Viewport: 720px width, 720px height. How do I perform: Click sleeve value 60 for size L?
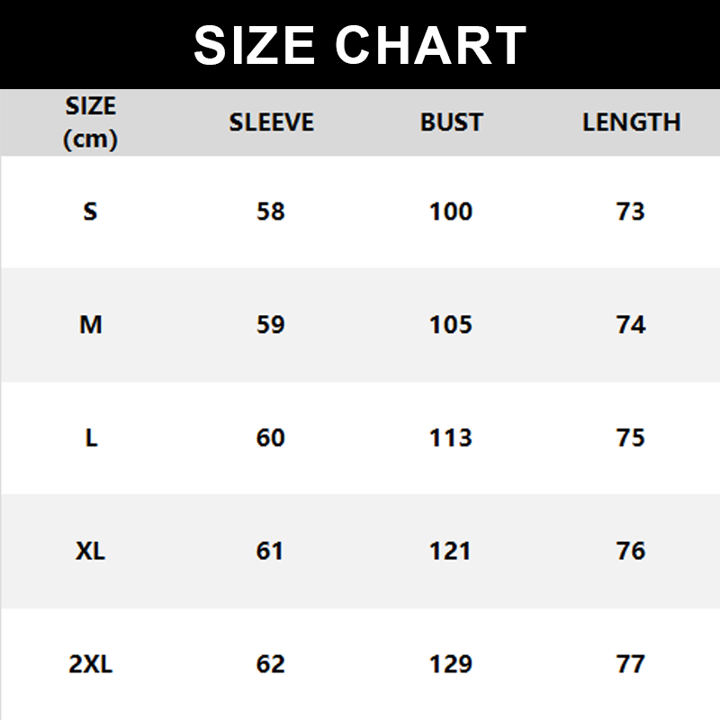pyautogui.click(x=271, y=437)
